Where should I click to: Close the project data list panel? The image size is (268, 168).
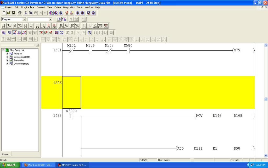pyautogui.click(x=37, y=45)
